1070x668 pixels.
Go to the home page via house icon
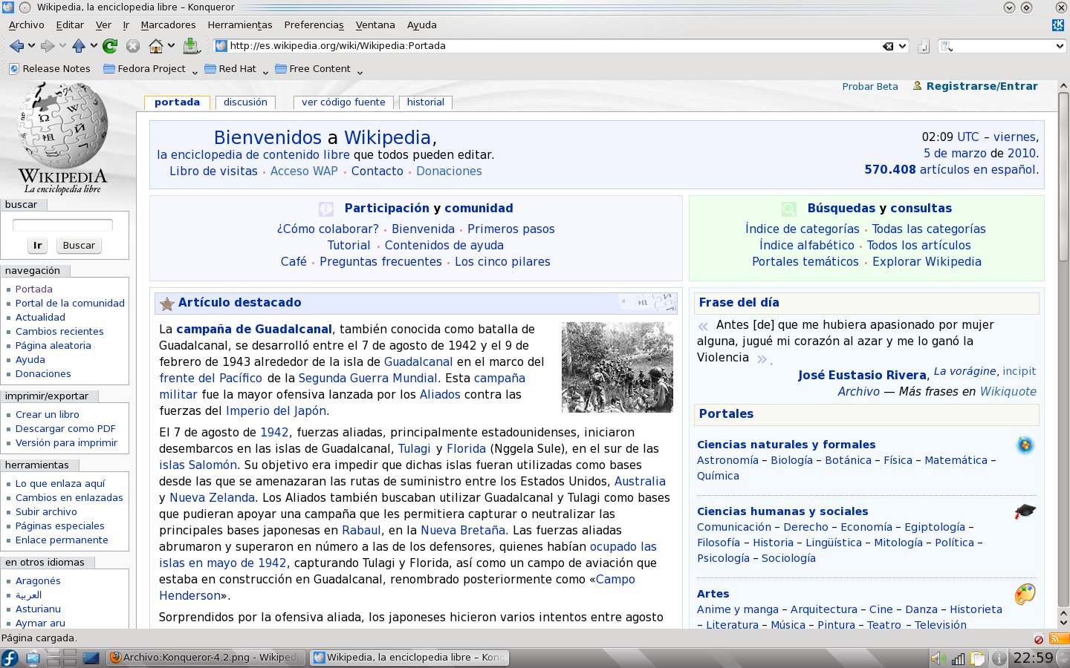tap(156, 46)
